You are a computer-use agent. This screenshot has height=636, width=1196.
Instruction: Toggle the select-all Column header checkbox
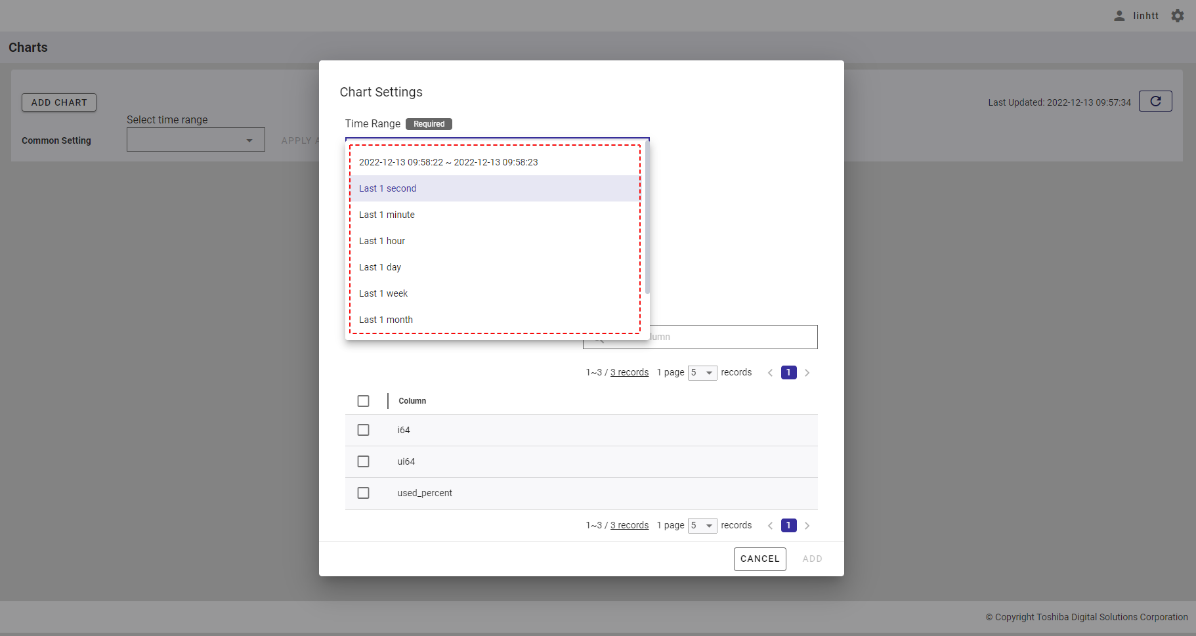[x=363, y=401]
